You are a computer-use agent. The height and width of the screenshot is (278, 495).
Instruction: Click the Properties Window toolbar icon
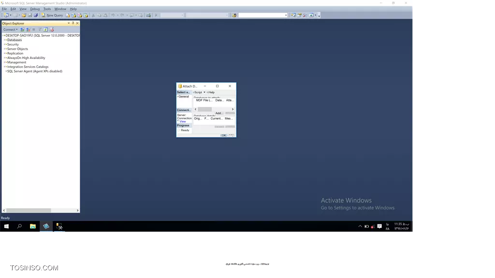(x=299, y=15)
